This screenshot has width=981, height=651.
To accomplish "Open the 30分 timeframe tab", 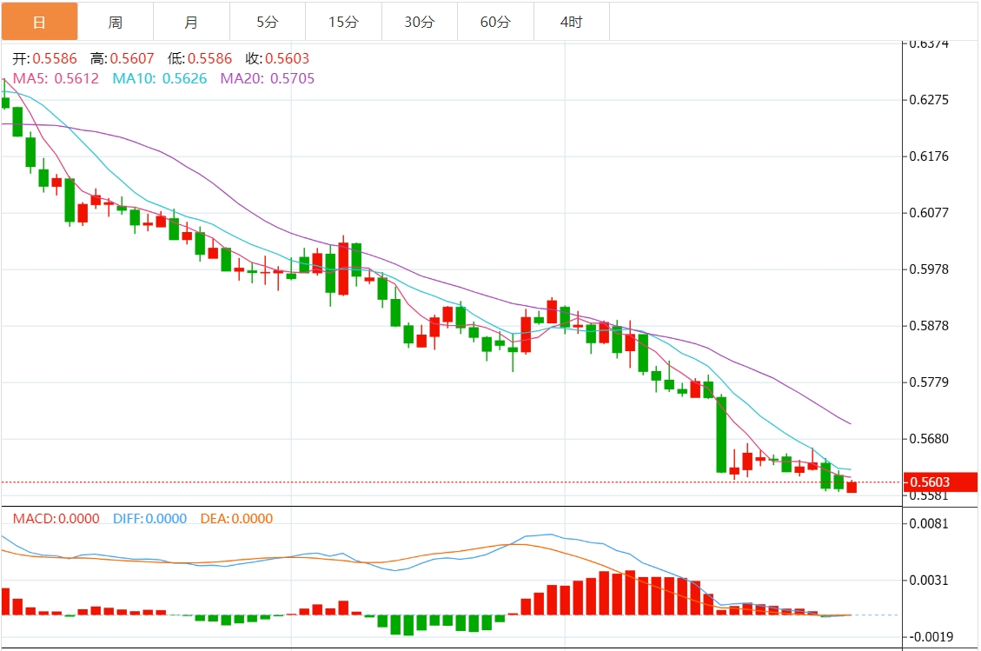I will pos(419,22).
